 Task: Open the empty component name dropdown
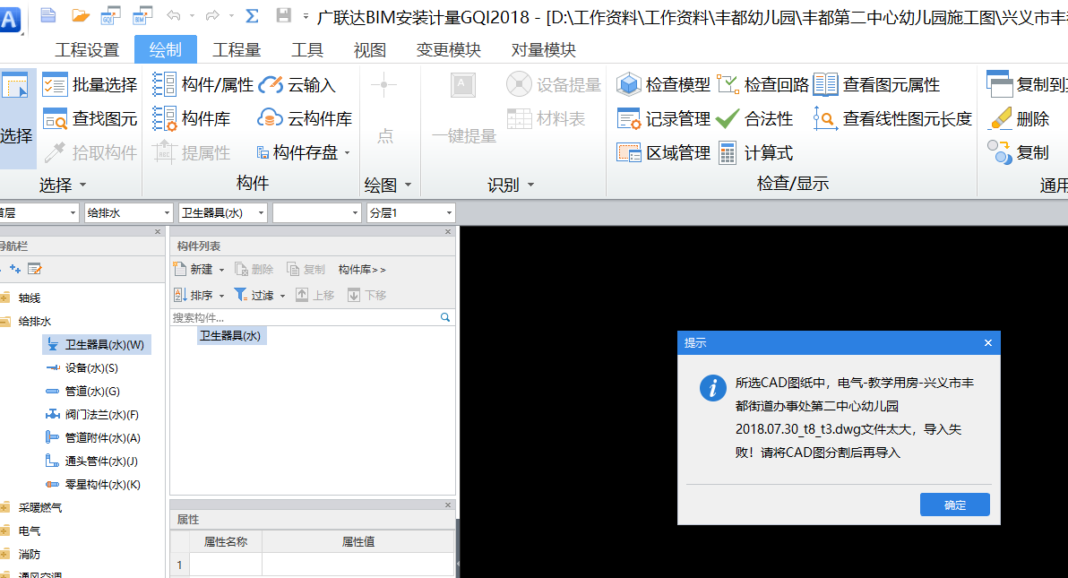point(316,212)
